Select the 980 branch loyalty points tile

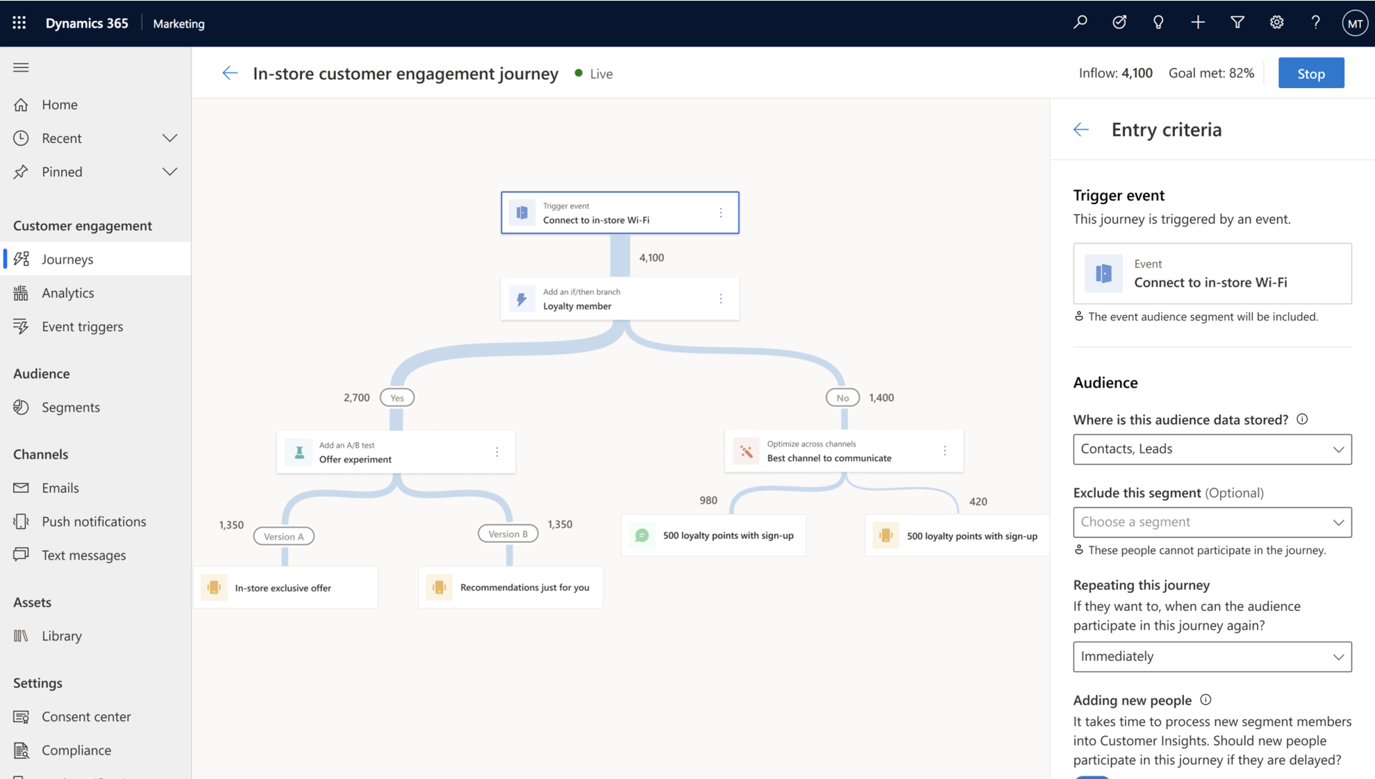pyautogui.click(x=713, y=535)
